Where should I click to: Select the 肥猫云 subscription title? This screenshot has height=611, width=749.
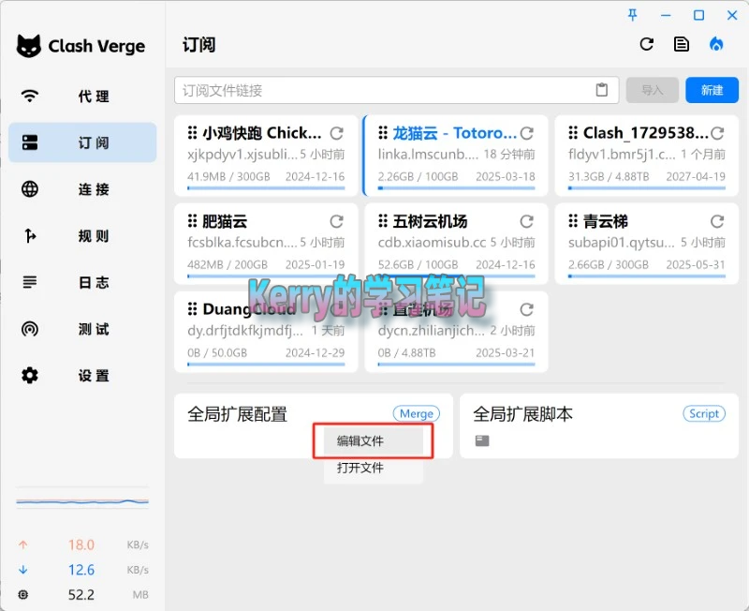[225, 221]
